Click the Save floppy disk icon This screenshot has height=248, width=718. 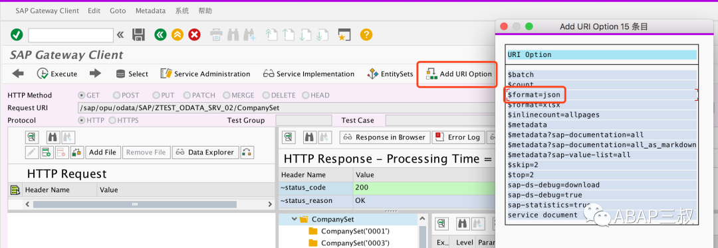pos(138,34)
